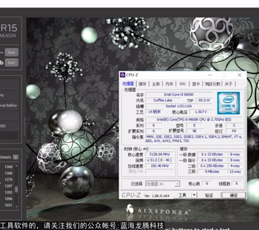The image size is (259, 230).
Task: Select the 1366 score row in ranking
Action: click(8, 173)
